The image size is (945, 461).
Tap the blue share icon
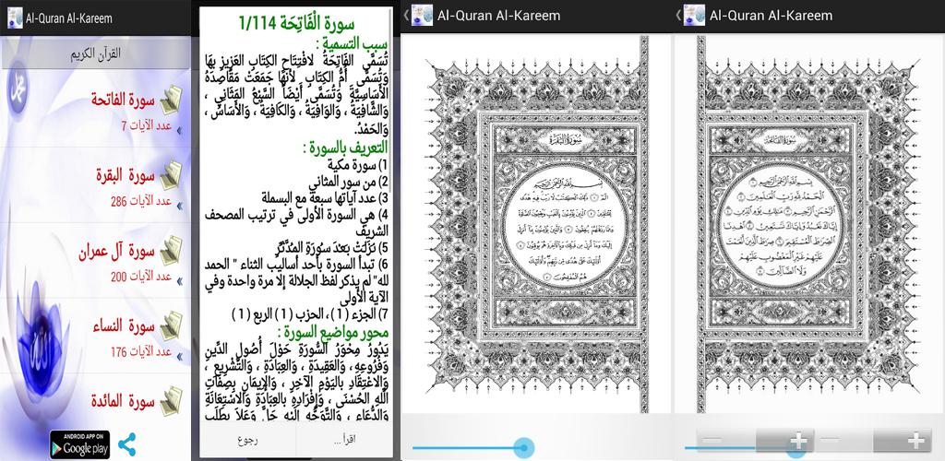point(126,444)
